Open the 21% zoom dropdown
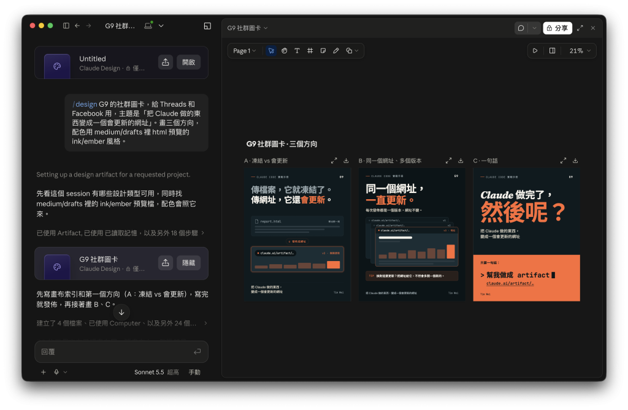Image resolution: width=628 pixels, height=410 pixels. (x=580, y=51)
